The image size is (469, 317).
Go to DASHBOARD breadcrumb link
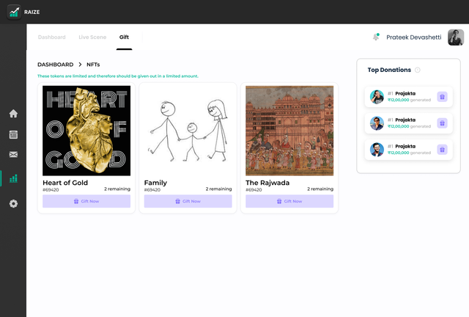pos(56,65)
